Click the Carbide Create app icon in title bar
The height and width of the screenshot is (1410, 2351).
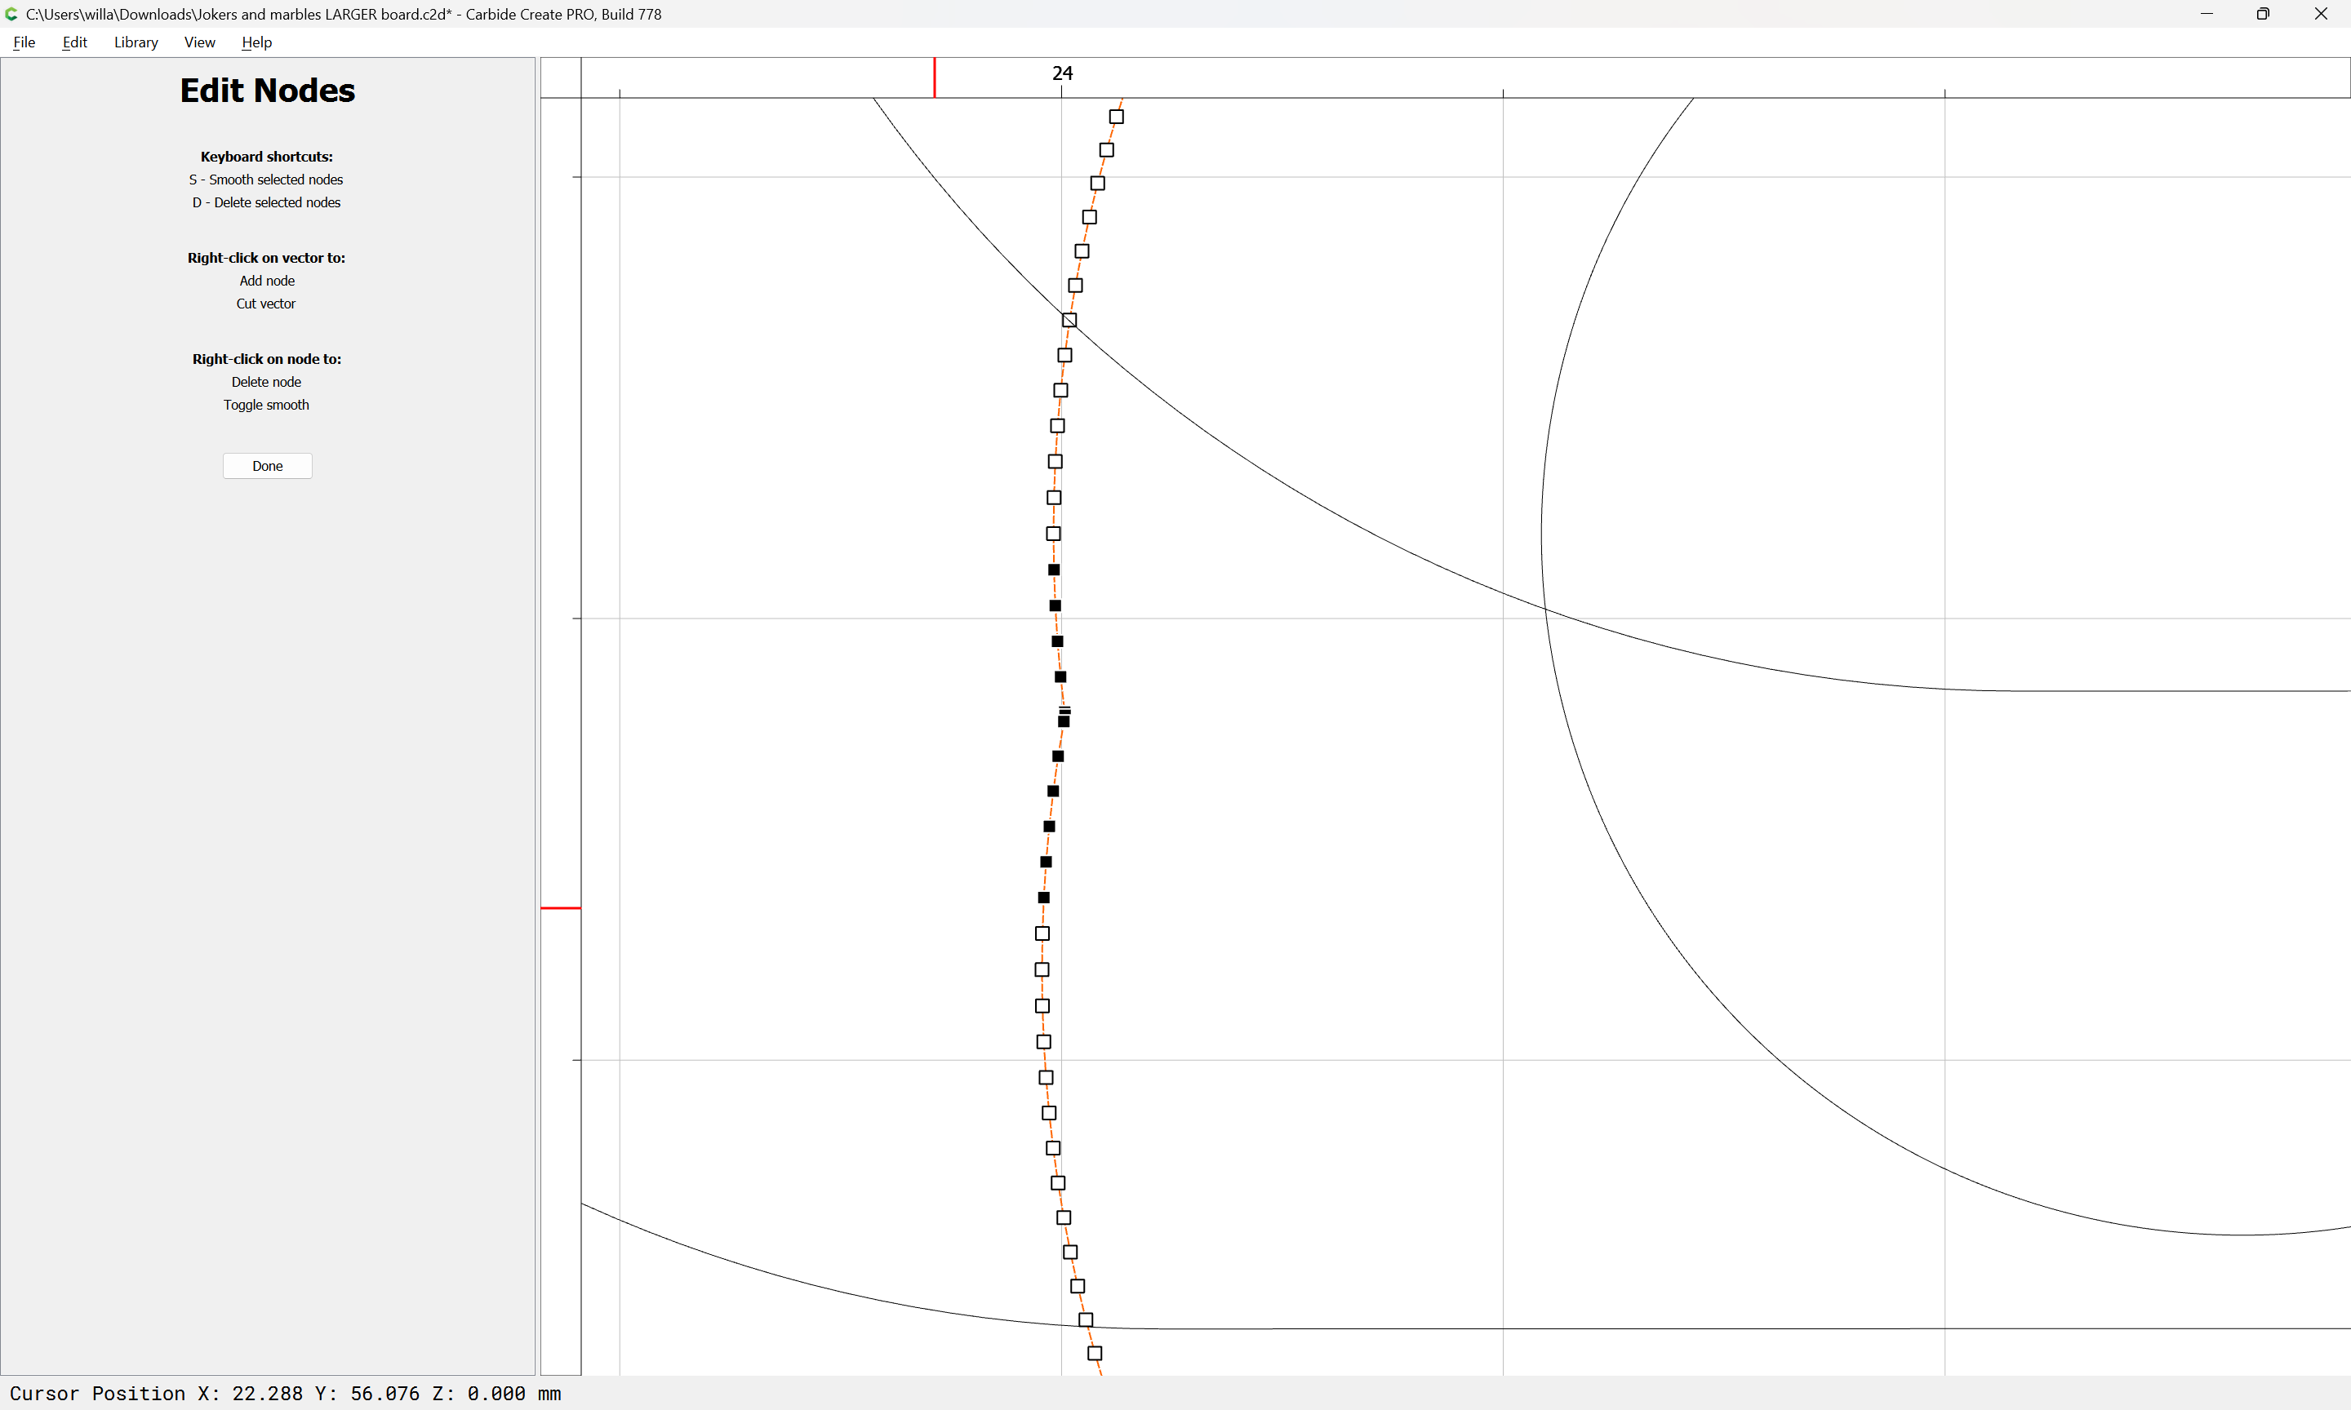coord(11,14)
